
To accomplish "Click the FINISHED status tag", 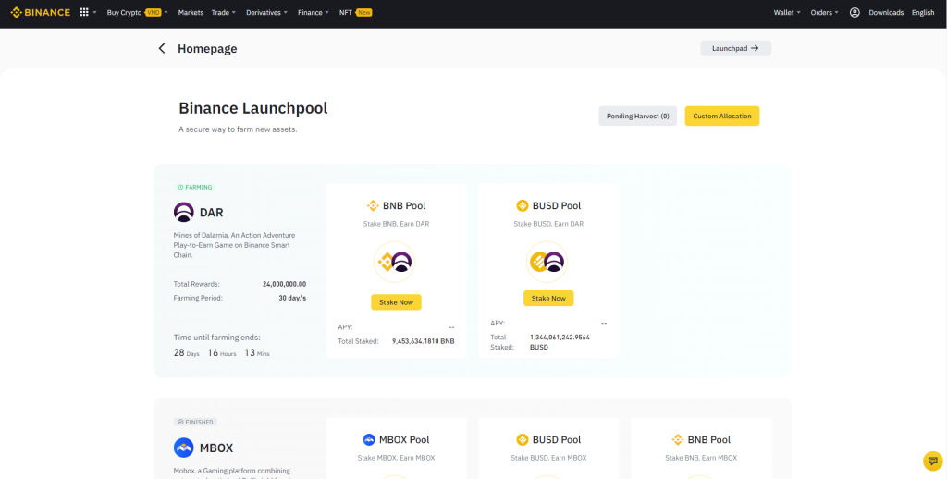I will click(x=195, y=422).
